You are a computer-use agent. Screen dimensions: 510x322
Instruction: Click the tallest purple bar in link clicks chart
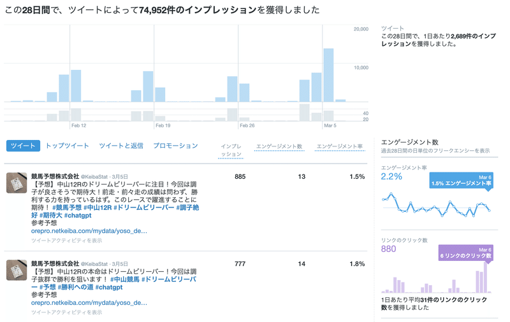coord(485,277)
